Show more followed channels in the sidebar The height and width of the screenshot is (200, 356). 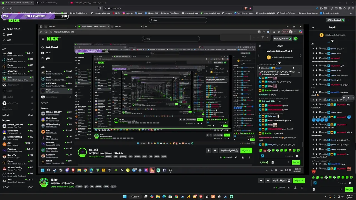[6, 115]
